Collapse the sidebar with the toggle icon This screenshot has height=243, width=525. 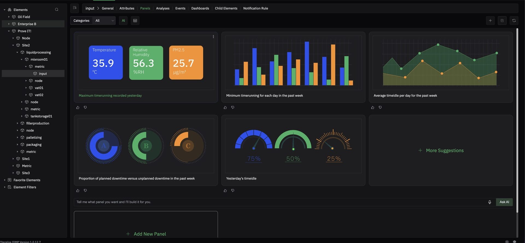point(75,8)
